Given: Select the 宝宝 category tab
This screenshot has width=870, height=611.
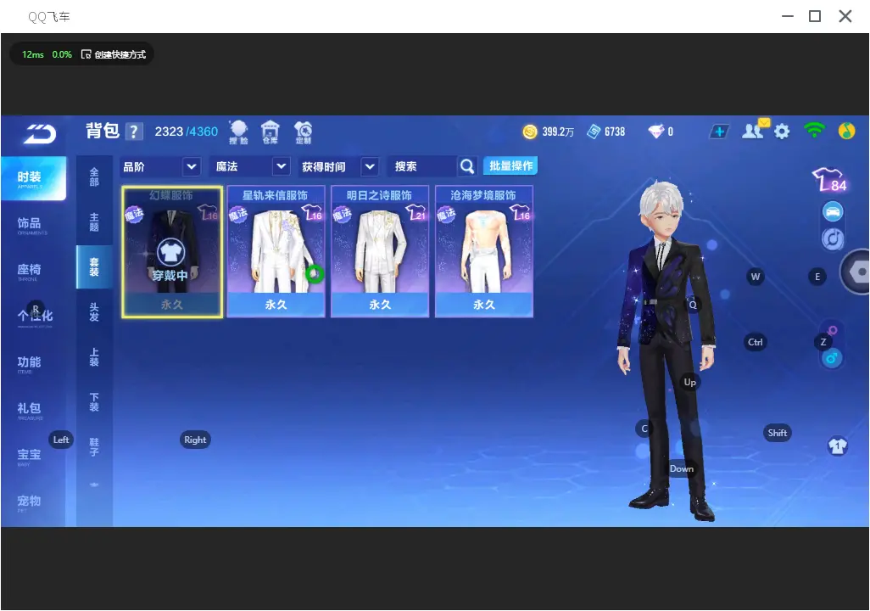Looking at the screenshot, I should [x=30, y=456].
